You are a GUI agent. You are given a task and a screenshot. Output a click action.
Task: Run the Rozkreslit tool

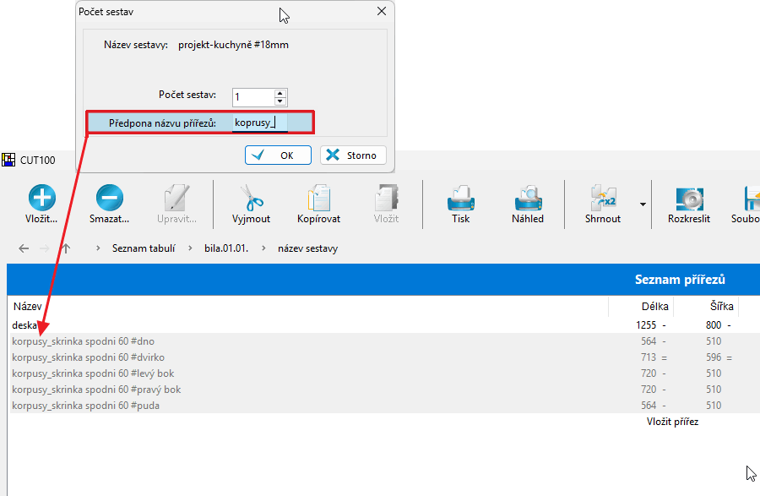pyautogui.click(x=688, y=199)
